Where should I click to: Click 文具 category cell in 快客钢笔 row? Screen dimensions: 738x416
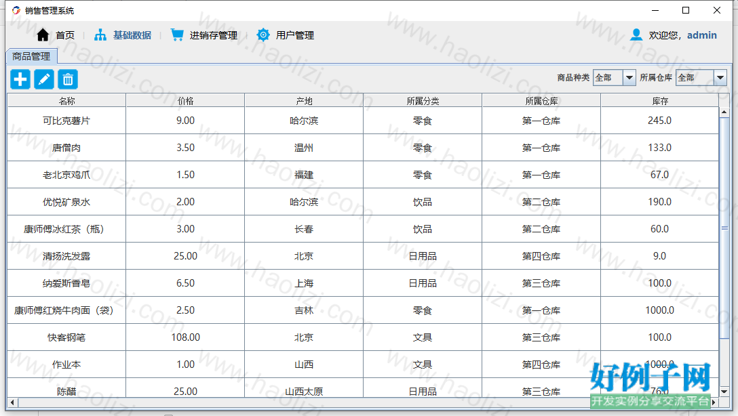coord(423,337)
